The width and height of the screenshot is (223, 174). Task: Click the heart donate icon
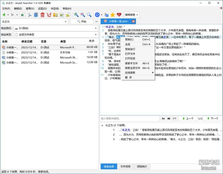coord(119,15)
